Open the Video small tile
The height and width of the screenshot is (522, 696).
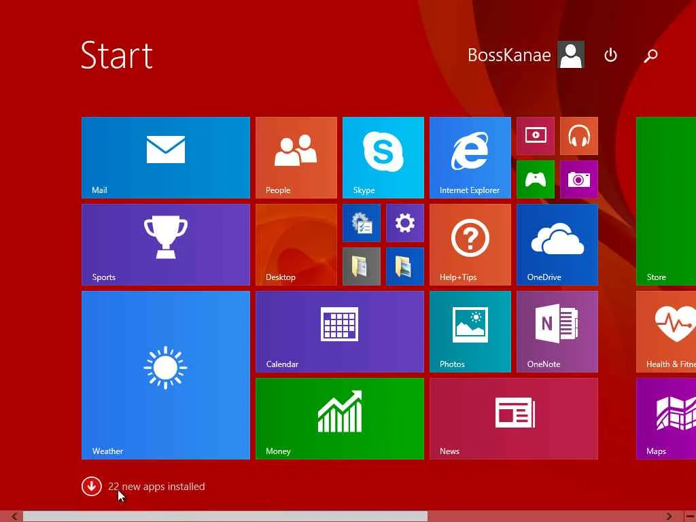pos(536,136)
